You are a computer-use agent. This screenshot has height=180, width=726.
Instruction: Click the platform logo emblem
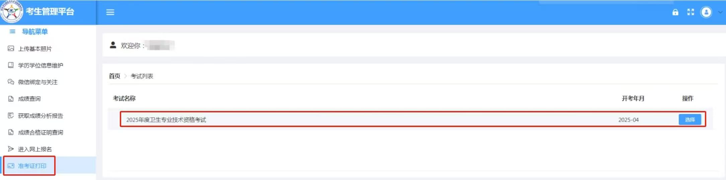(x=12, y=12)
